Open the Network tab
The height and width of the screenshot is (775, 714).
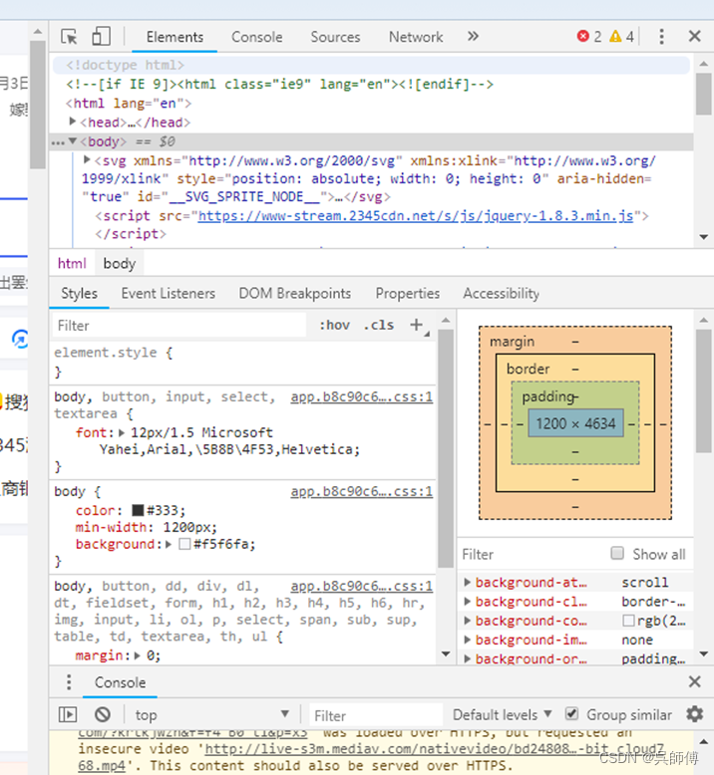[x=416, y=37]
